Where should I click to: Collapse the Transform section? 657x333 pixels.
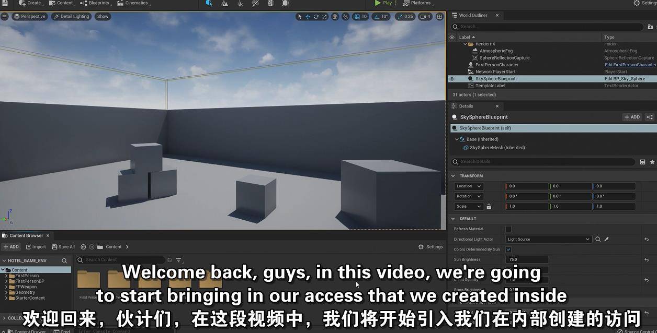click(x=454, y=176)
